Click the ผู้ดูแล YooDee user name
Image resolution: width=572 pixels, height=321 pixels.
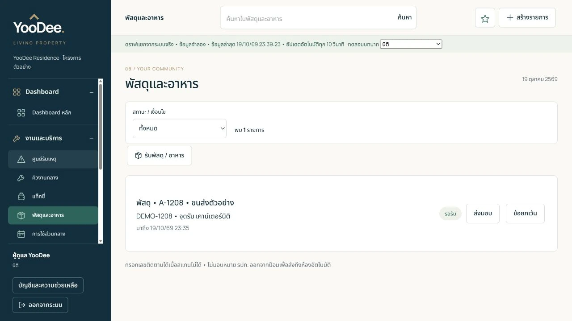point(31,255)
